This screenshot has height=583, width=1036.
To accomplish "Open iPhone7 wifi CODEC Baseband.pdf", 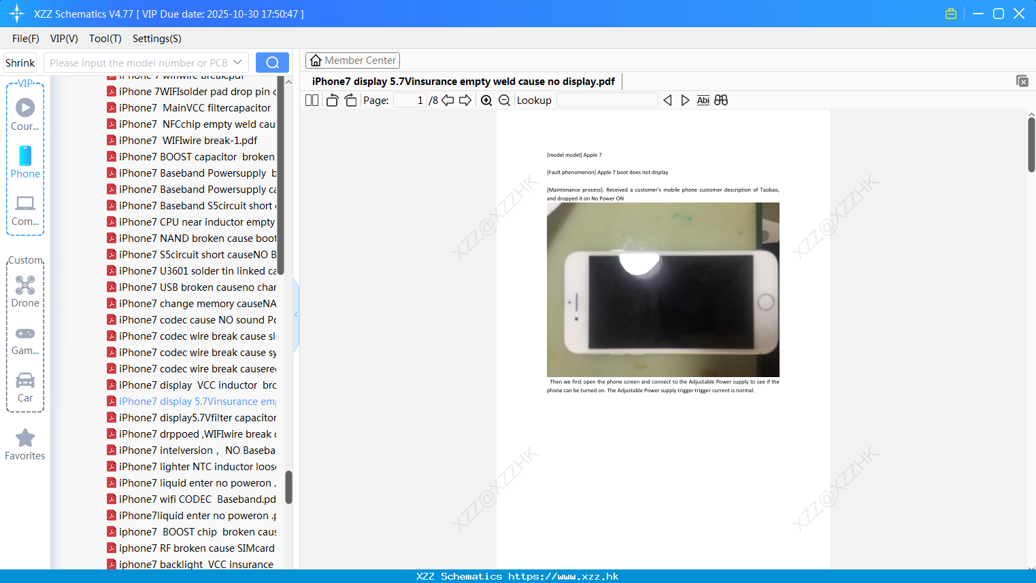I will tap(192, 499).
